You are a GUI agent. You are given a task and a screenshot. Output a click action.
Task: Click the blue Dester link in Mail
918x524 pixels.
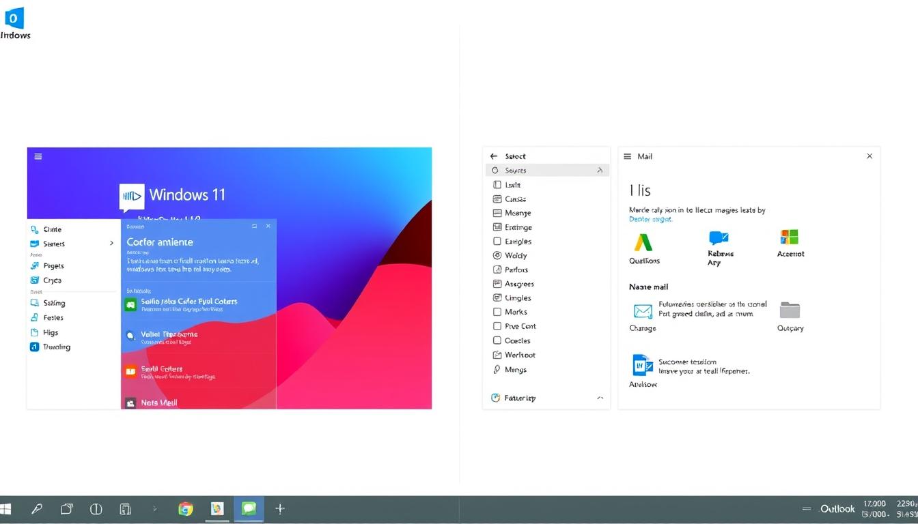coord(650,220)
